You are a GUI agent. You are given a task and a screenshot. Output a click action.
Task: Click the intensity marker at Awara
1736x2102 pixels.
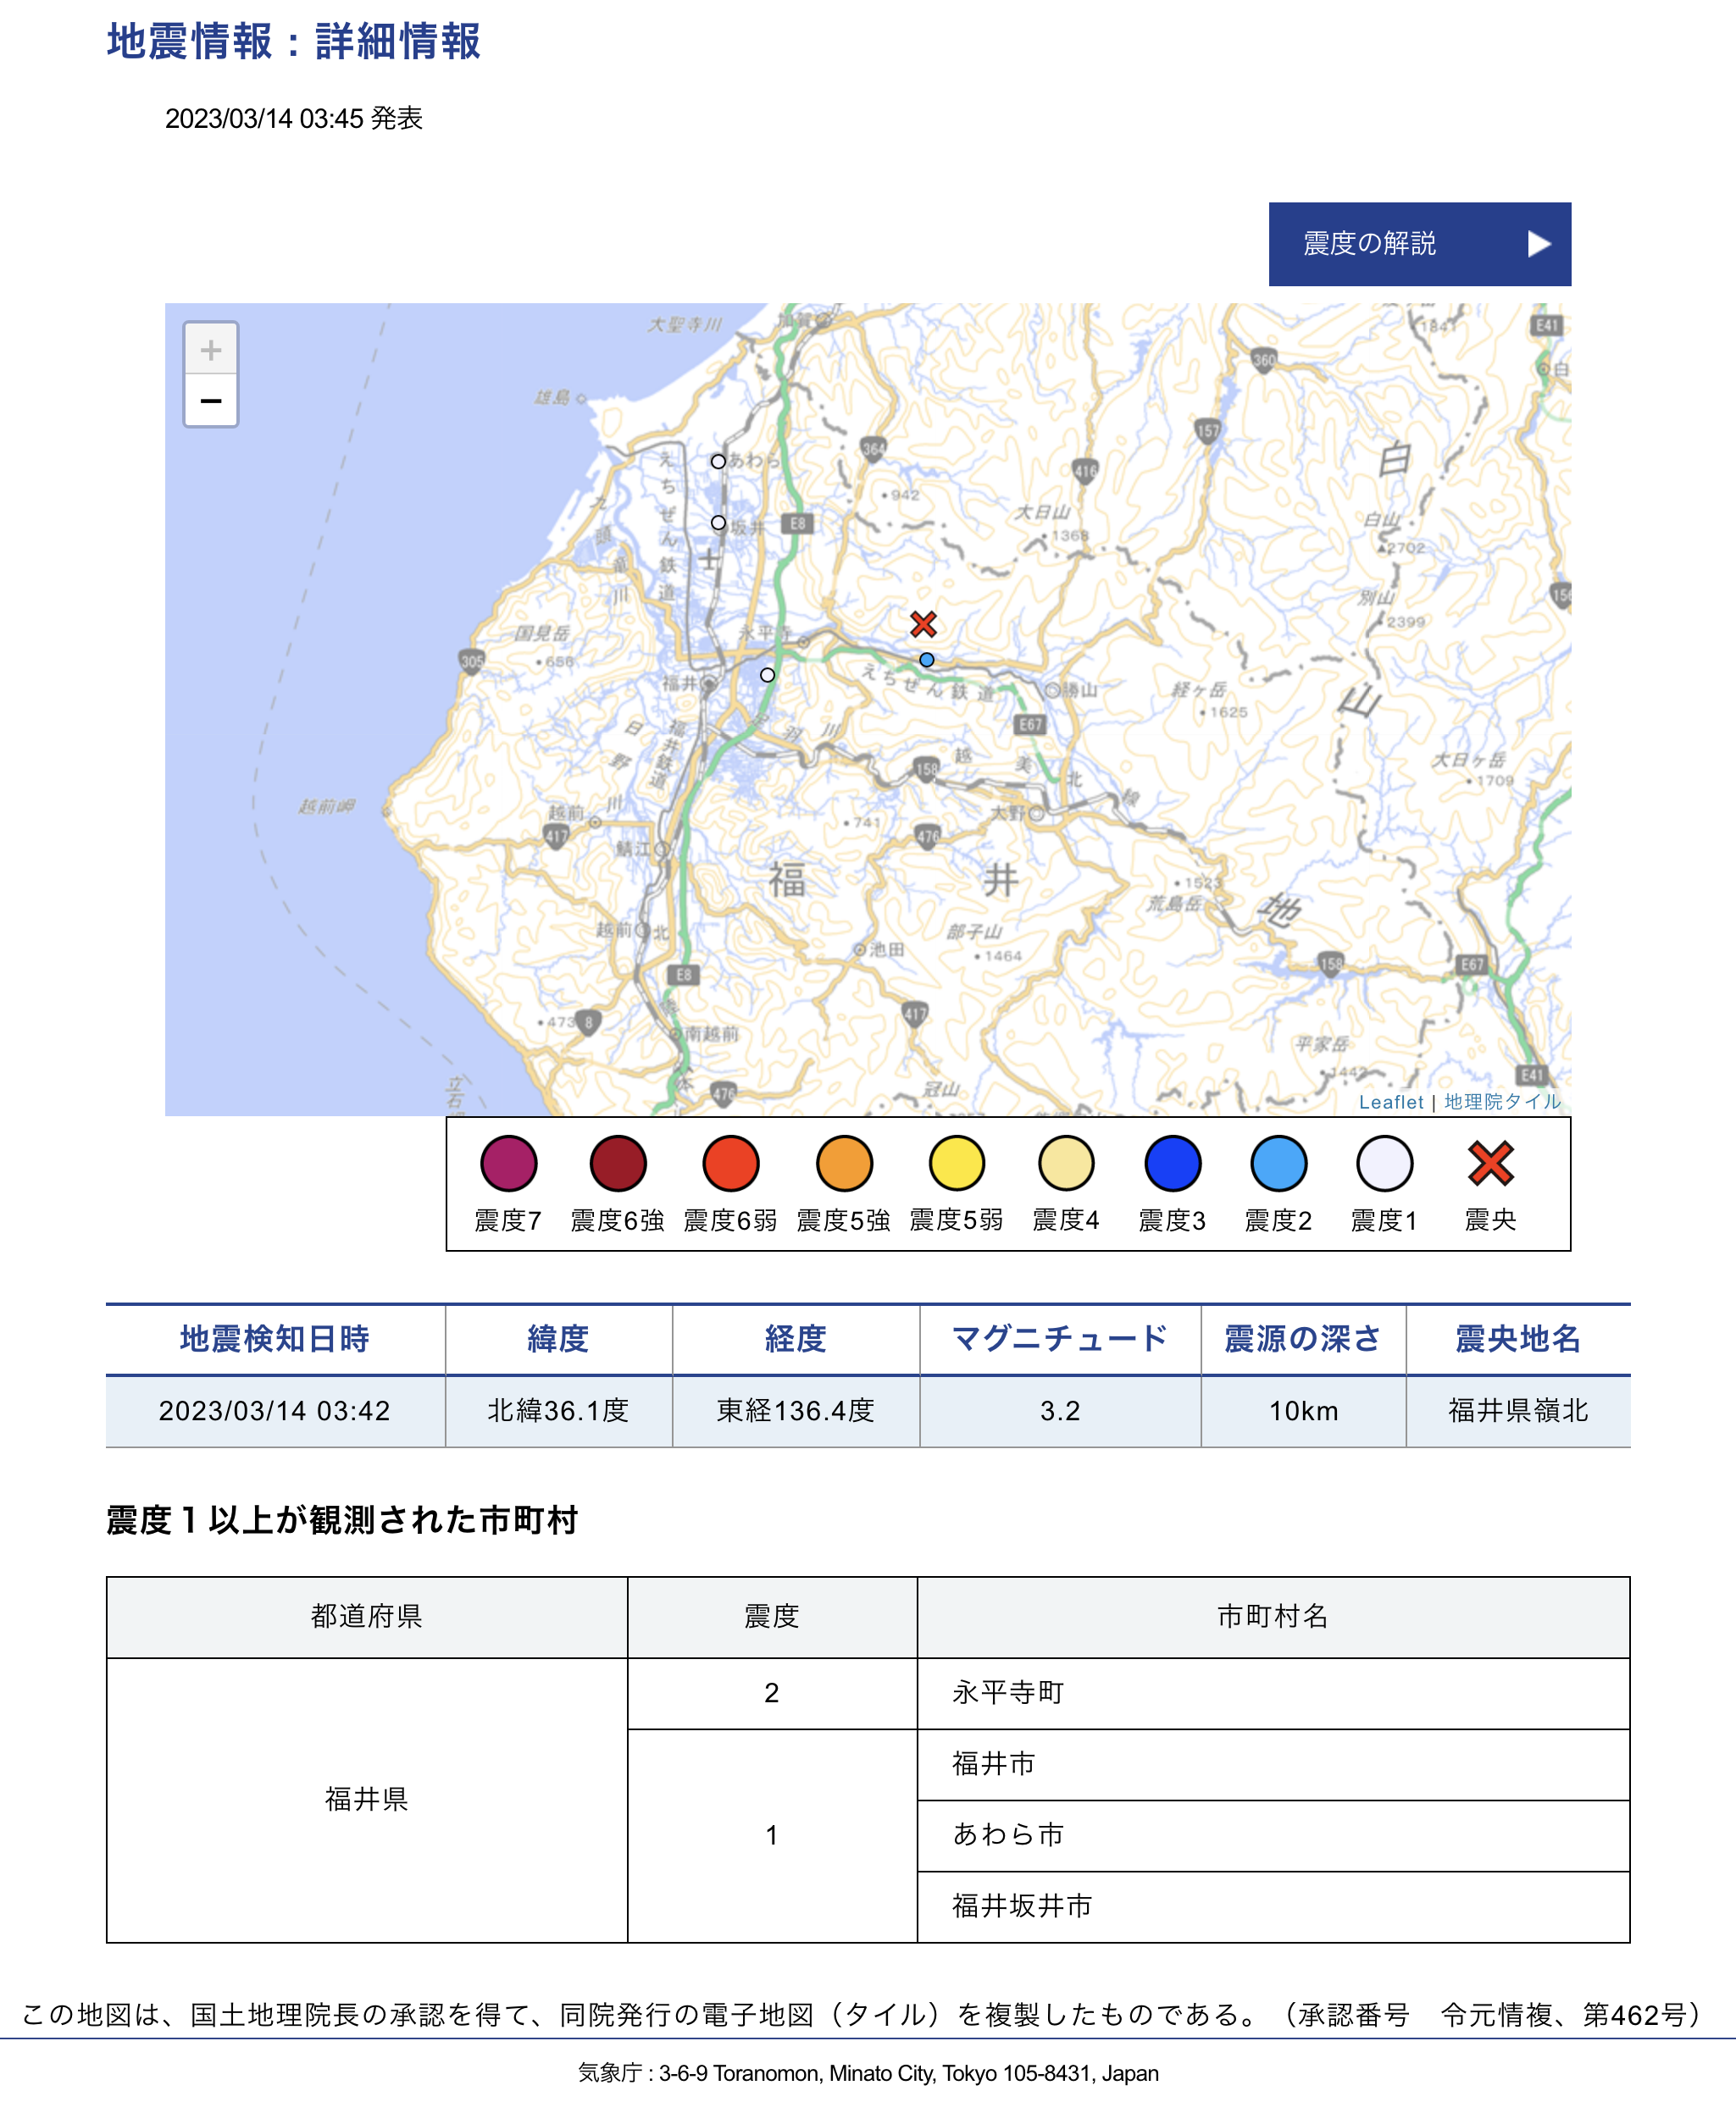pyautogui.click(x=718, y=461)
